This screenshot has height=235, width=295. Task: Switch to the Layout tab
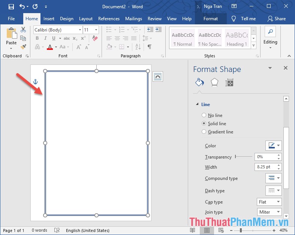pyautogui.click(x=86, y=19)
